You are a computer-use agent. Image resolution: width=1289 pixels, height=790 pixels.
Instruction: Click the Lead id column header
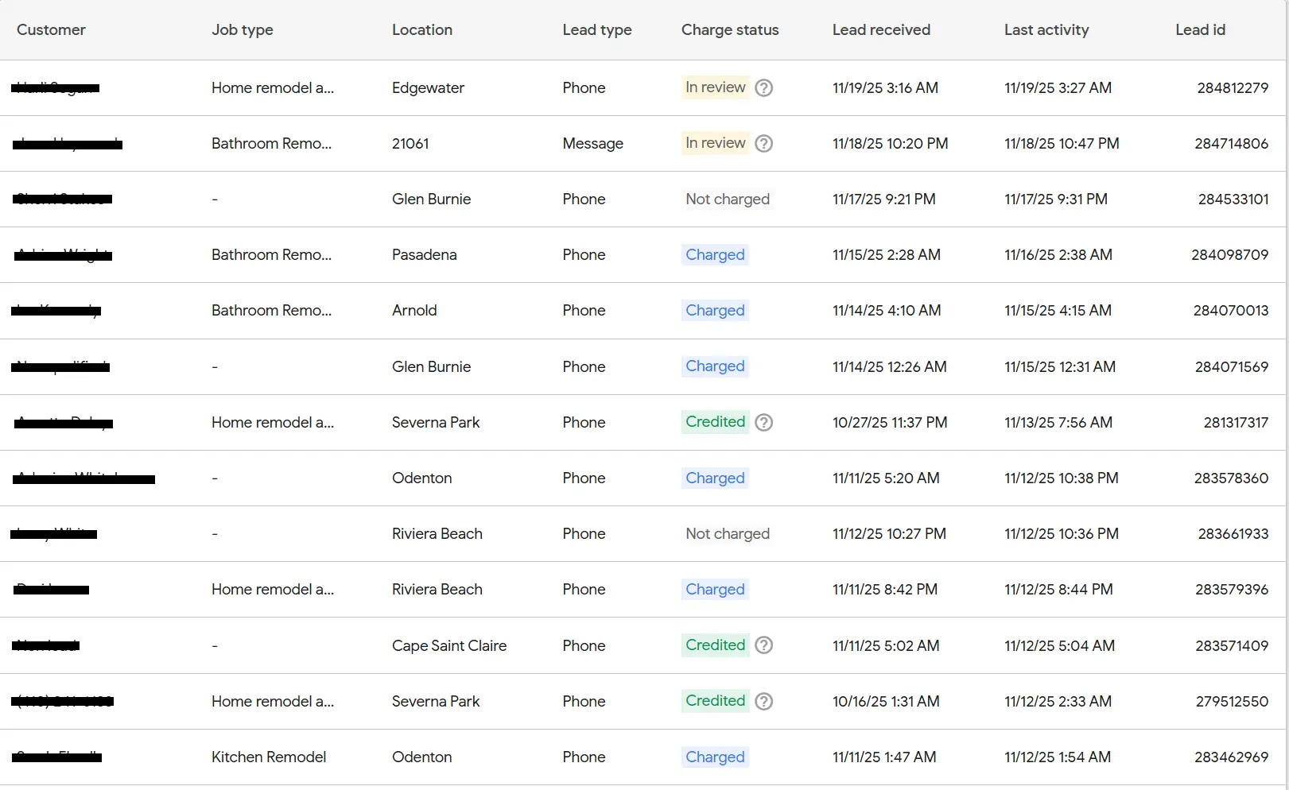coord(1199,29)
